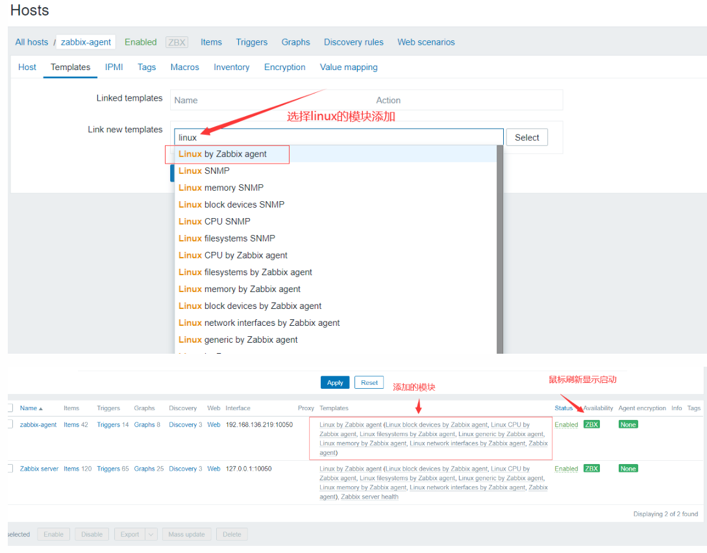
Task: Click the Reset filter button
Action: pos(369,383)
